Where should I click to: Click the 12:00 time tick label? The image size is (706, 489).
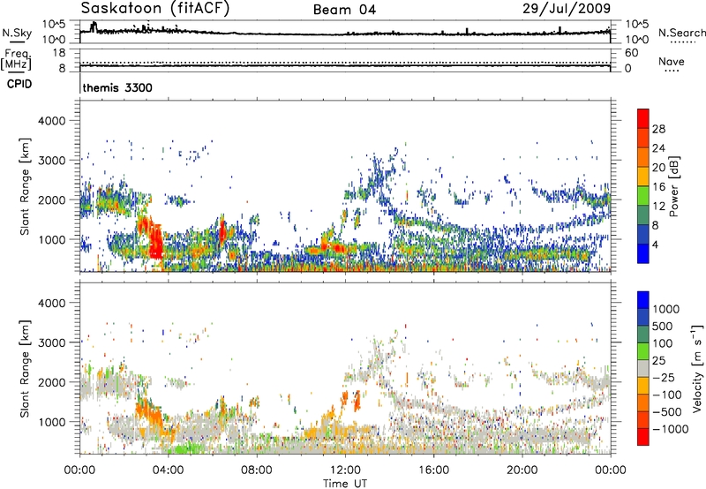click(345, 470)
